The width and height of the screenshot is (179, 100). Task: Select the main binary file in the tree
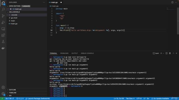(13, 21)
